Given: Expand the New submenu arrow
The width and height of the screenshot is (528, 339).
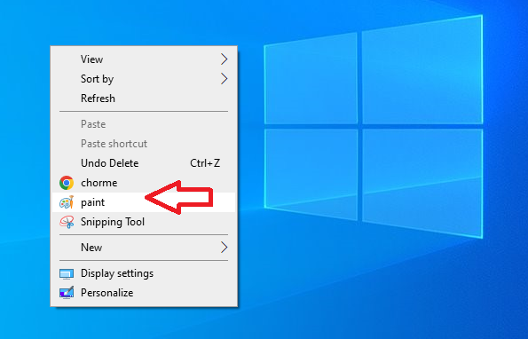Looking at the screenshot, I should click(x=224, y=248).
